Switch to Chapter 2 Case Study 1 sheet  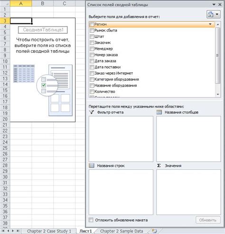tap(49, 231)
